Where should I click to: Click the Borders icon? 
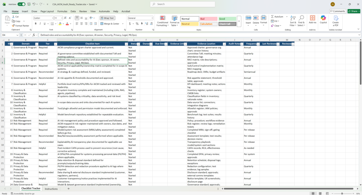52,23
